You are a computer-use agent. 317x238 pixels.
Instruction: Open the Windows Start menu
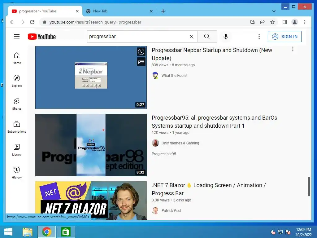coord(8,232)
